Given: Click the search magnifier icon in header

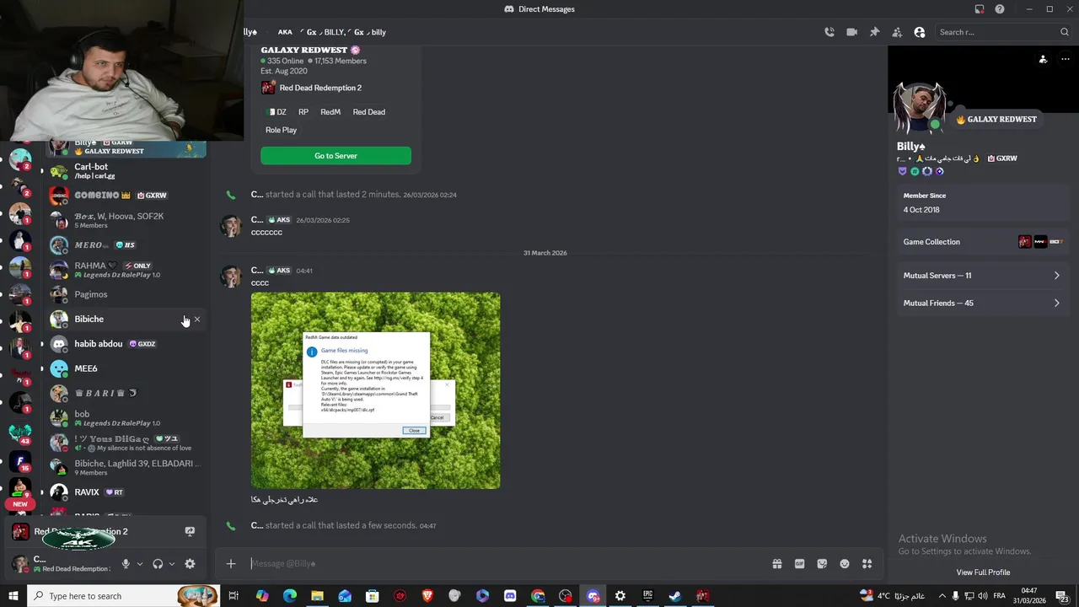Looking at the screenshot, I should coord(1065,32).
